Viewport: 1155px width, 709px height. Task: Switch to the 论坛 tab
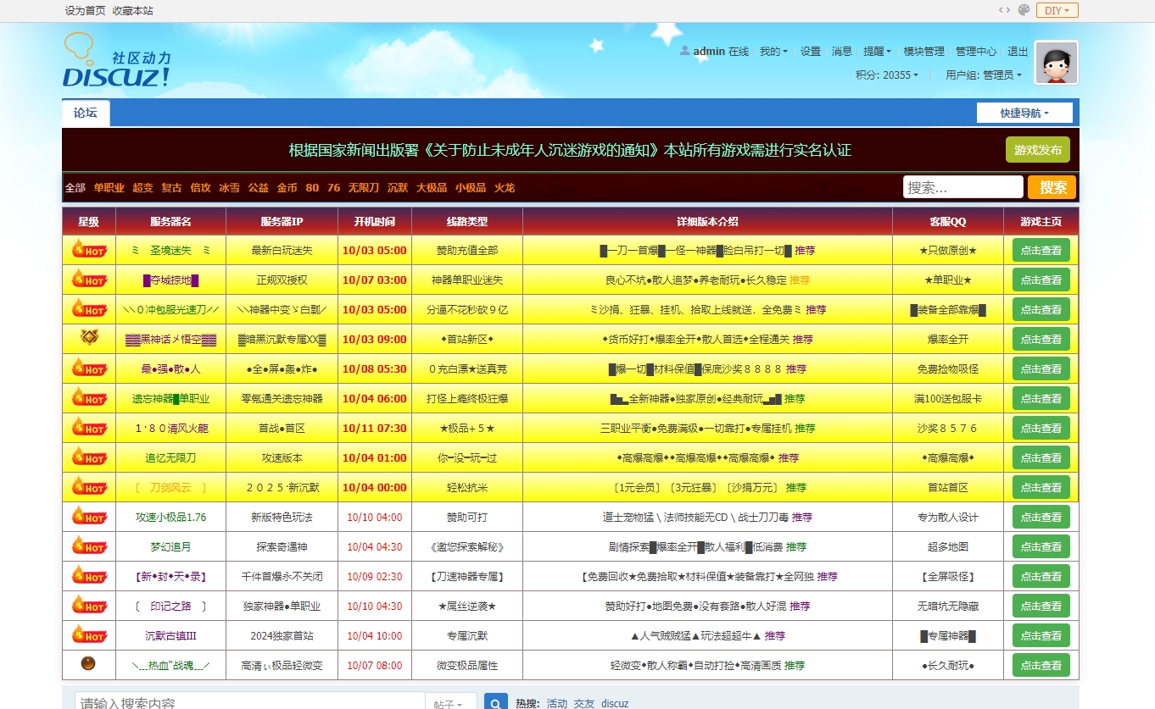pos(86,113)
